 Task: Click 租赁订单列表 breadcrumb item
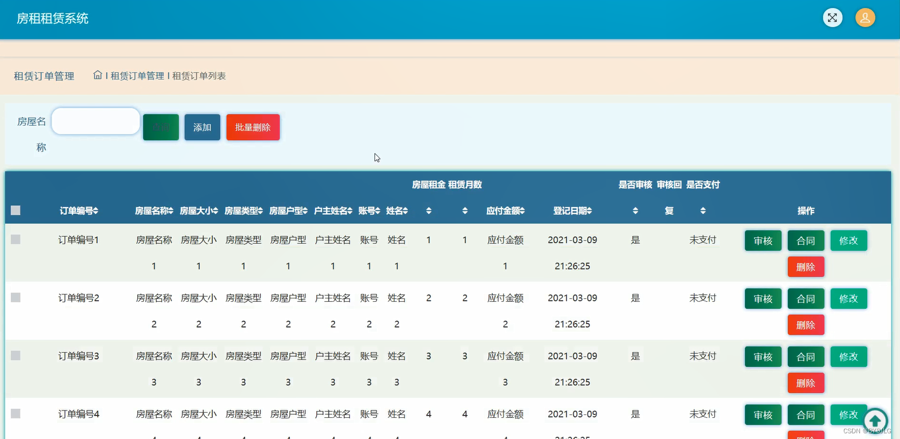[x=199, y=75]
